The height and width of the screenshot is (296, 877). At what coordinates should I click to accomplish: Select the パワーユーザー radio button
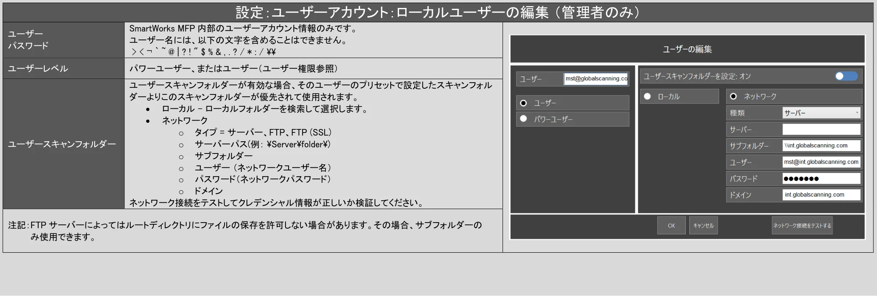tap(523, 119)
